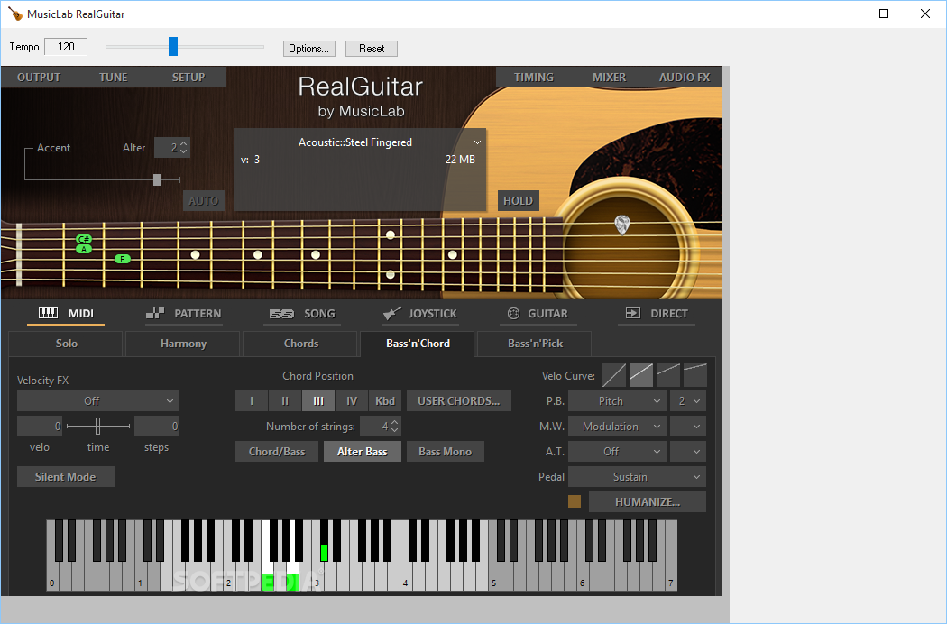The width and height of the screenshot is (947, 624).
Task: Open the small dropdown next to Modulation
Action: point(688,427)
